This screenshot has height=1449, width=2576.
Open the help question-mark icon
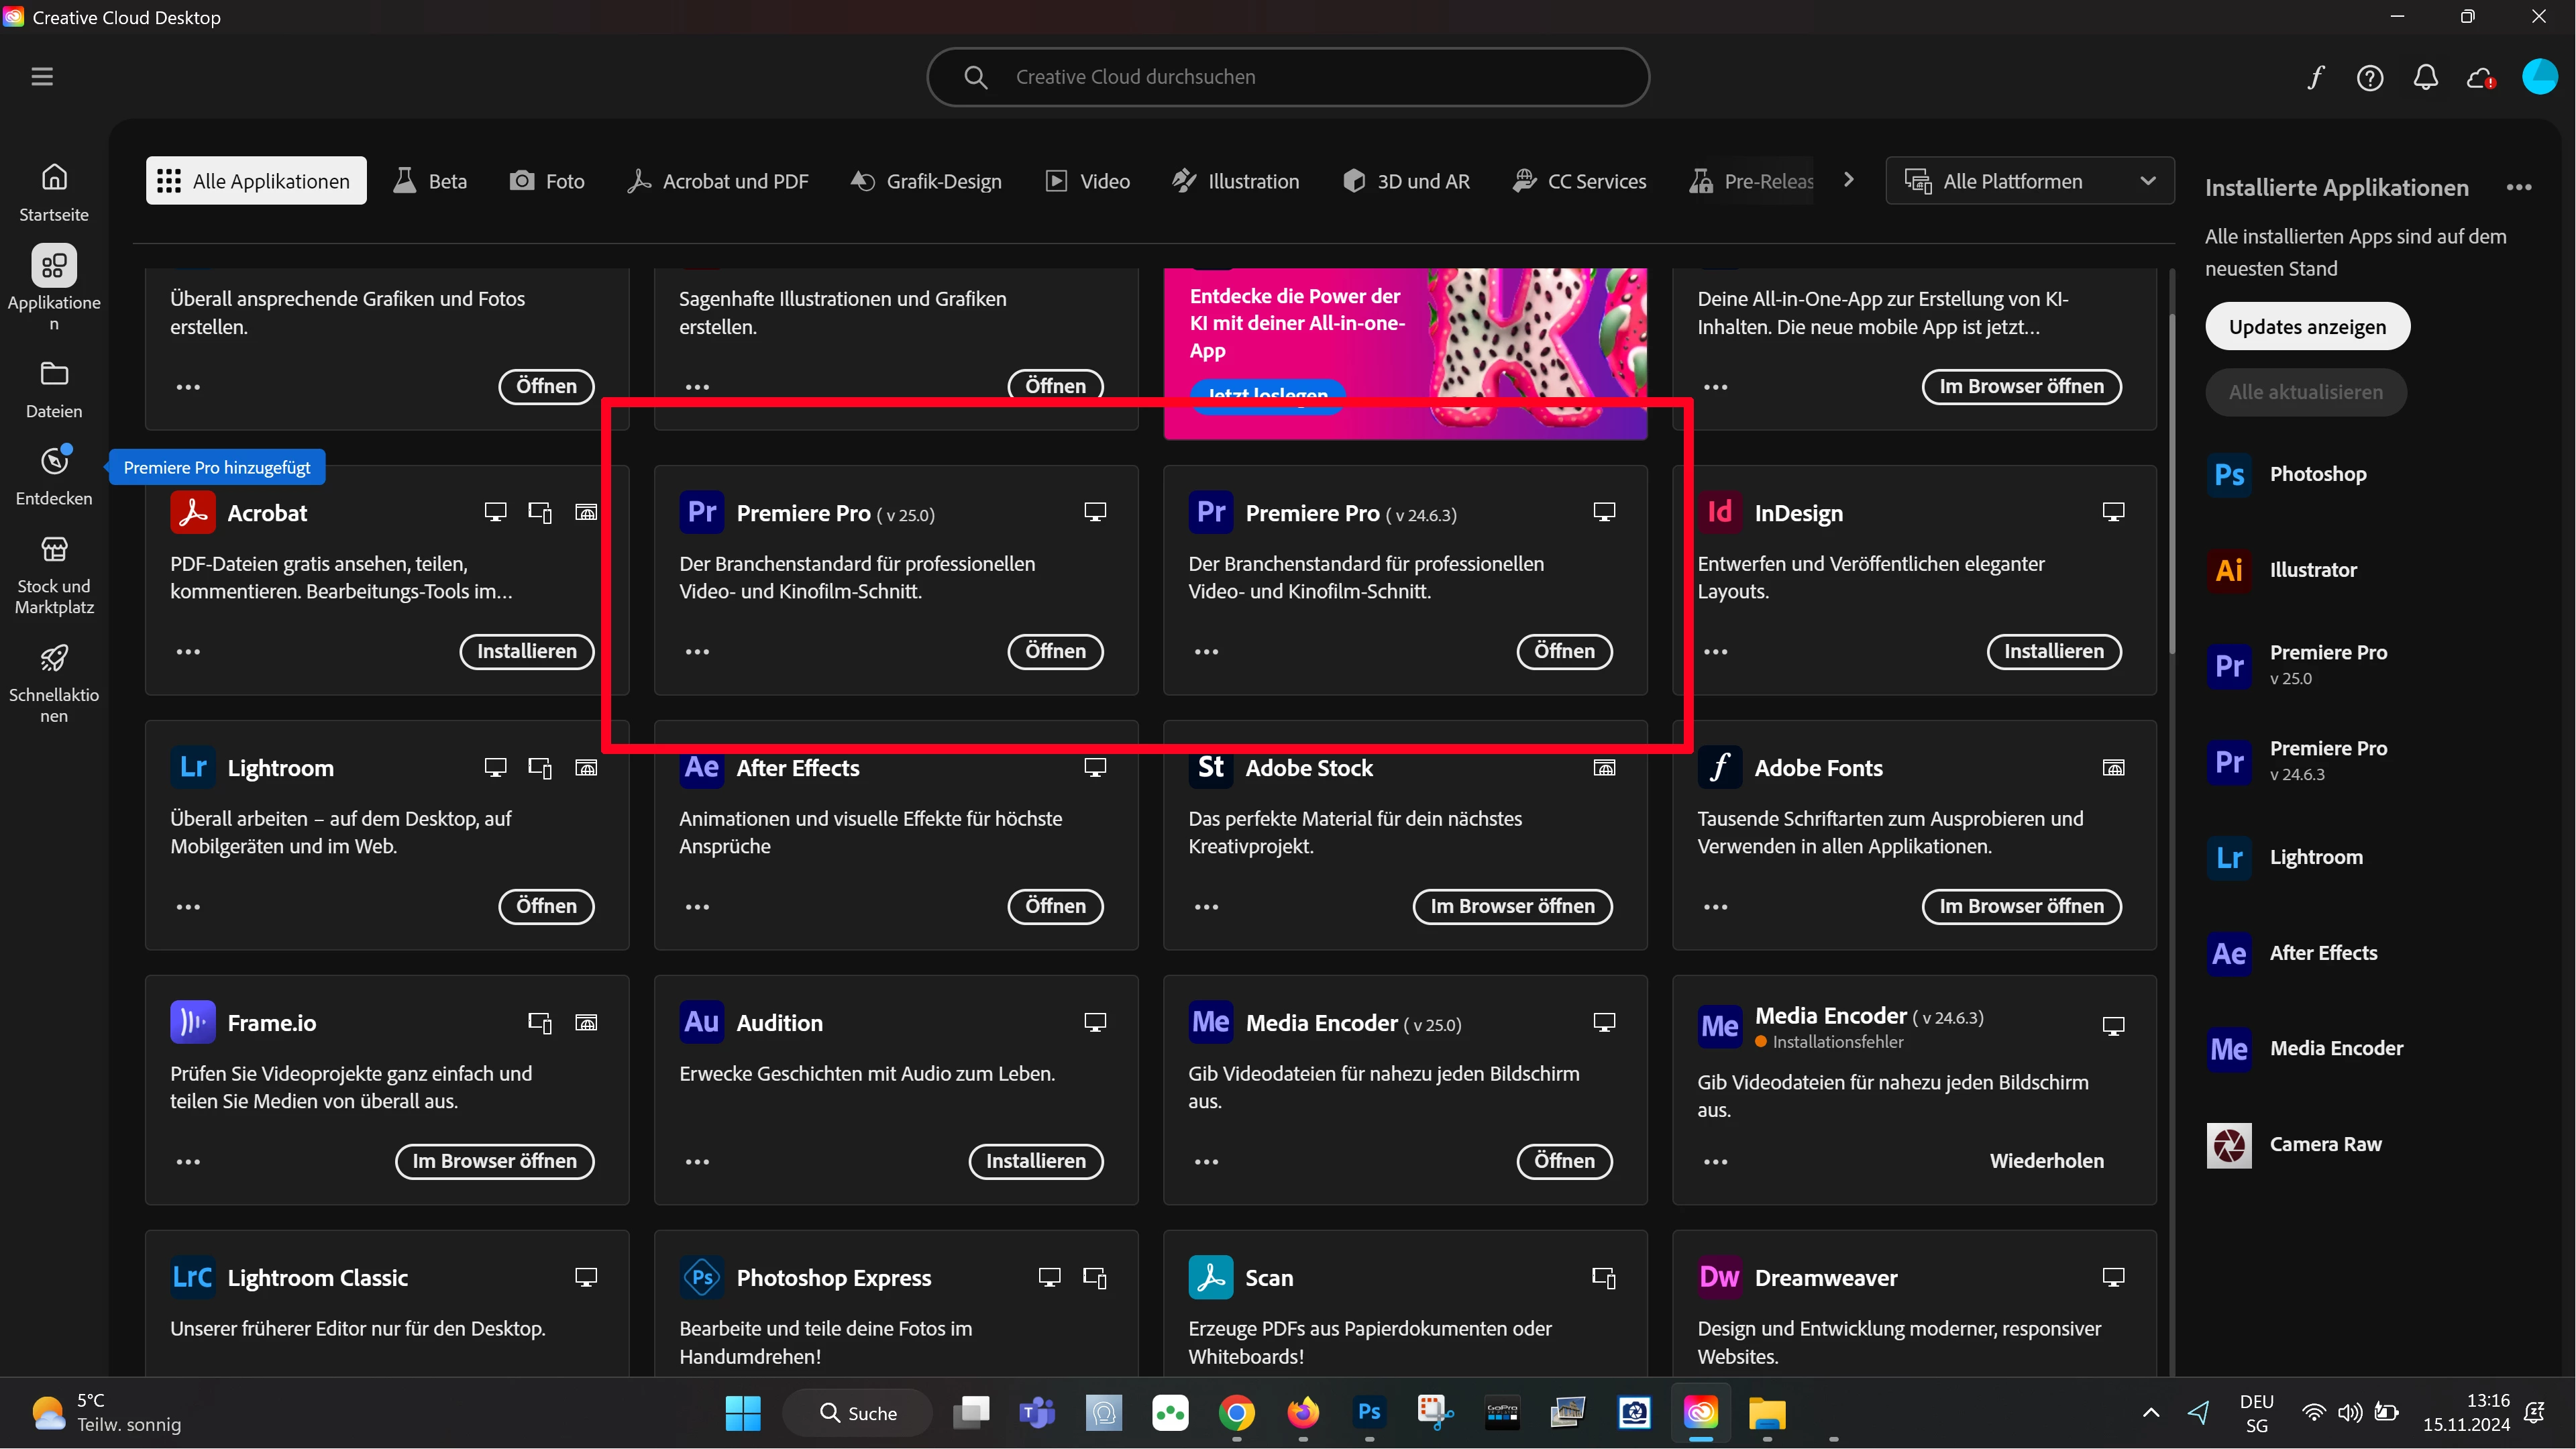click(x=2370, y=77)
